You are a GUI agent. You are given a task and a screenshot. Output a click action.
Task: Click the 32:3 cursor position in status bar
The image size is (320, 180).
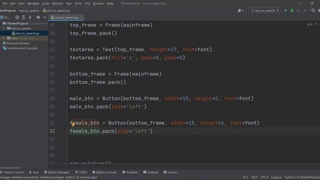pos(245,177)
